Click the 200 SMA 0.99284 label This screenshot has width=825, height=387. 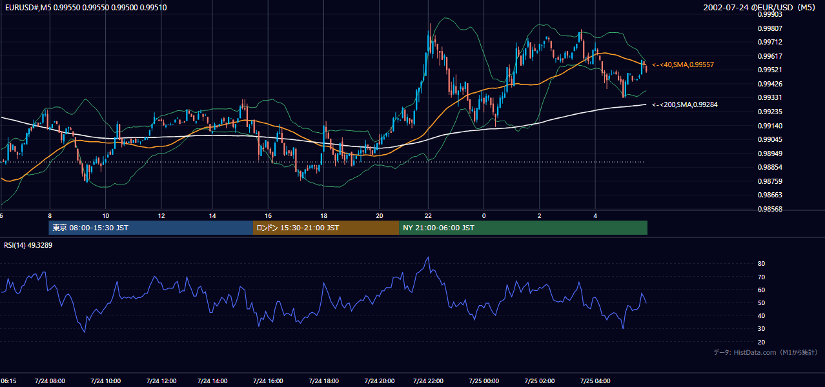tap(685, 104)
